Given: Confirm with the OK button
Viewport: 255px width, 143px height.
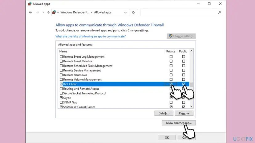Looking at the screenshot, I should click(167, 137).
